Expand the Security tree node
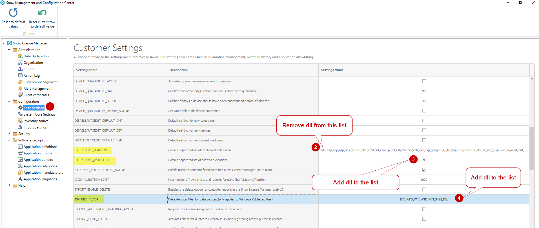Image resolution: width=539 pixels, height=228 pixels. (9, 134)
